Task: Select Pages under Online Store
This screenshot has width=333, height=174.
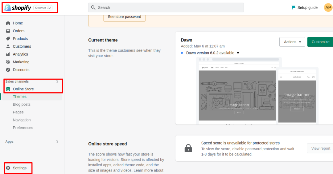Action: point(18,112)
